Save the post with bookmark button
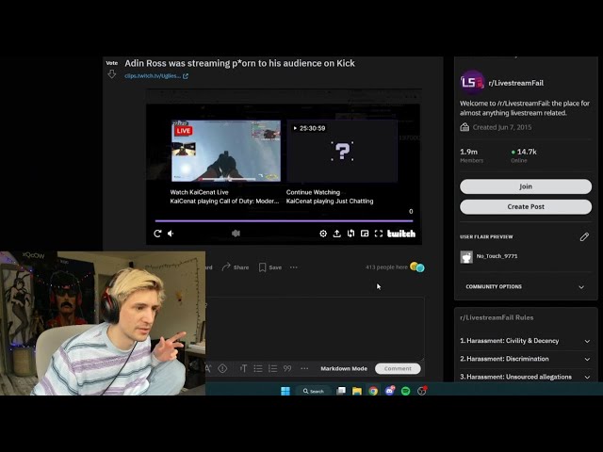Image resolution: width=603 pixels, height=452 pixels. click(x=270, y=267)
